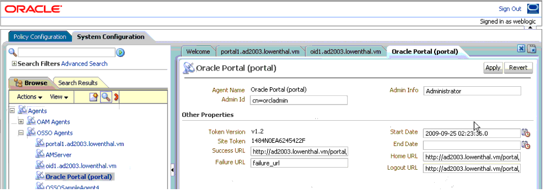Click the Revert button
This screenshot has height=194, width=545.
coord(518,68)
